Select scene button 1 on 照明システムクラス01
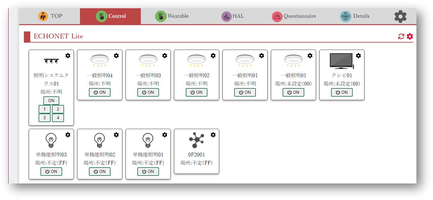The height and width of the screenshot is (200, 433). (45, 109)
